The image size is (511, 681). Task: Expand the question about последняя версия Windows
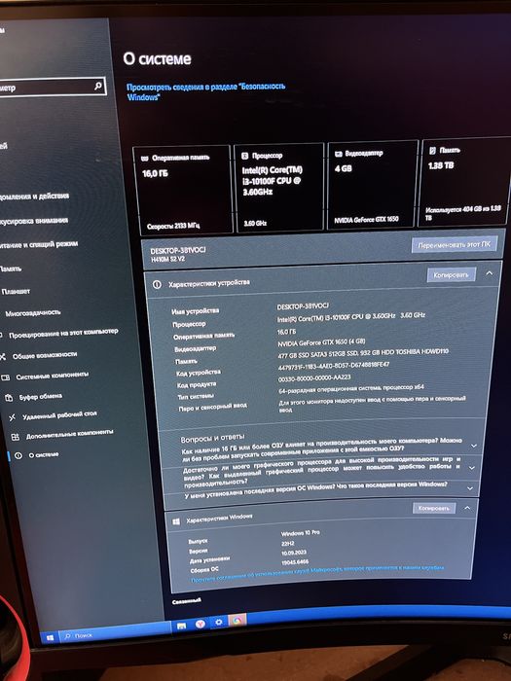point(469,488)
